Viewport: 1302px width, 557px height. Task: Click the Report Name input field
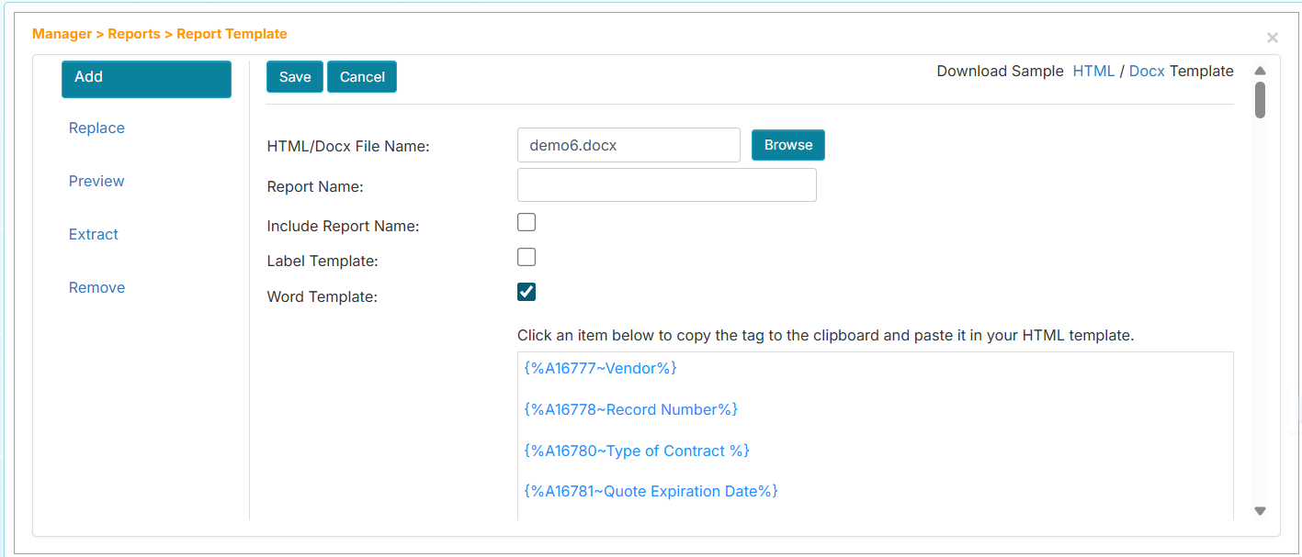click(x=666, y=185)
